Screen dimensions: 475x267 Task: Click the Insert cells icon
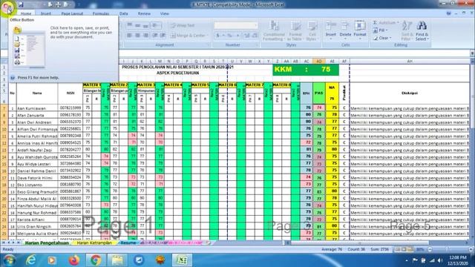pos(331,26)
